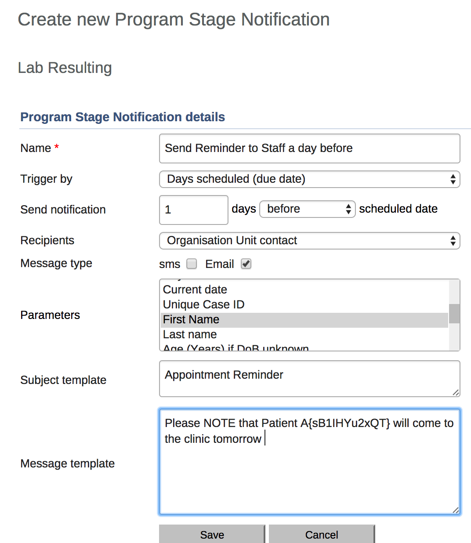The height and width of the screenshot is (543, 471).
Task: Select Age (Years) if DoB unknown parameter
Action: [235, 348]
